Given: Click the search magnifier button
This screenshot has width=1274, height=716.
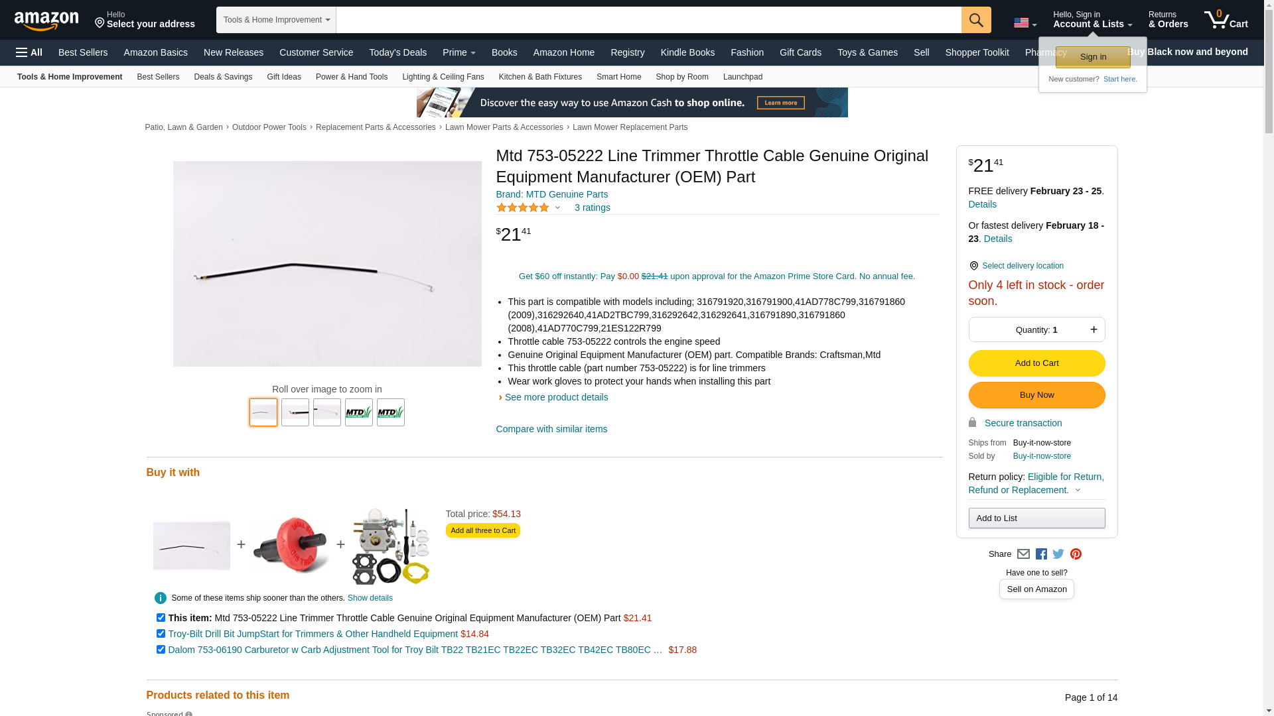Looking at the screenshot, I should coord(976,20).
